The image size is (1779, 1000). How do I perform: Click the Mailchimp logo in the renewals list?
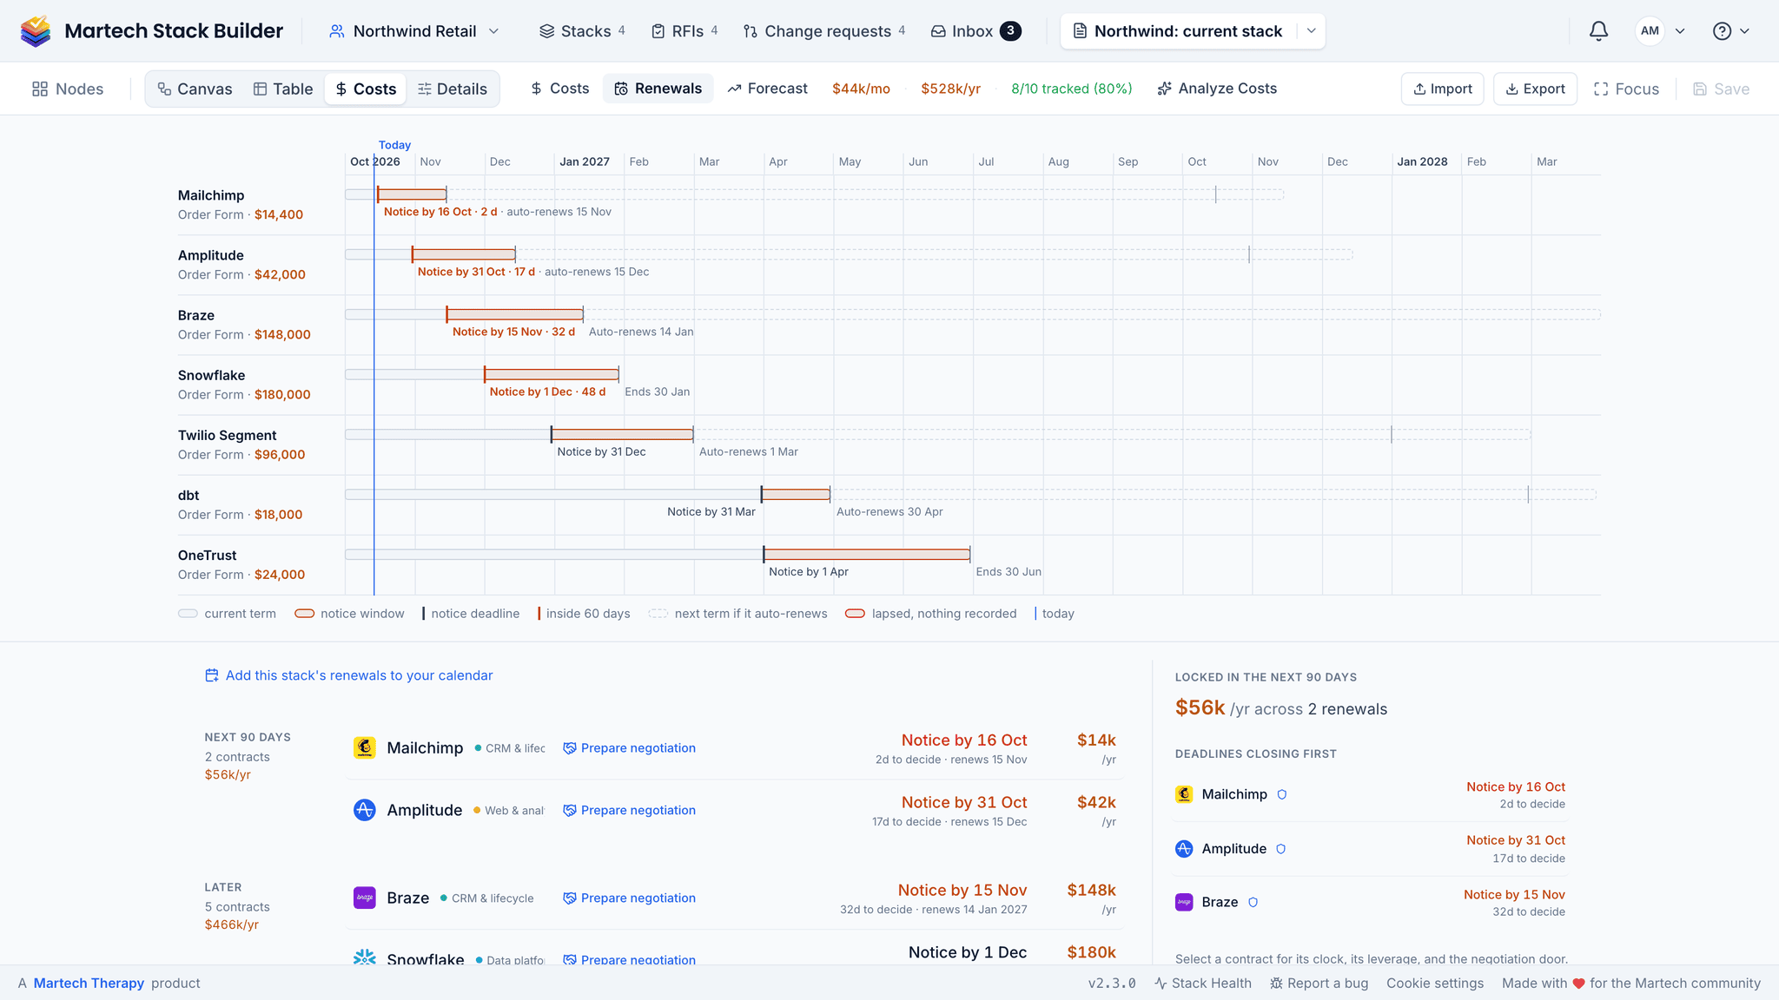[365, 748]
